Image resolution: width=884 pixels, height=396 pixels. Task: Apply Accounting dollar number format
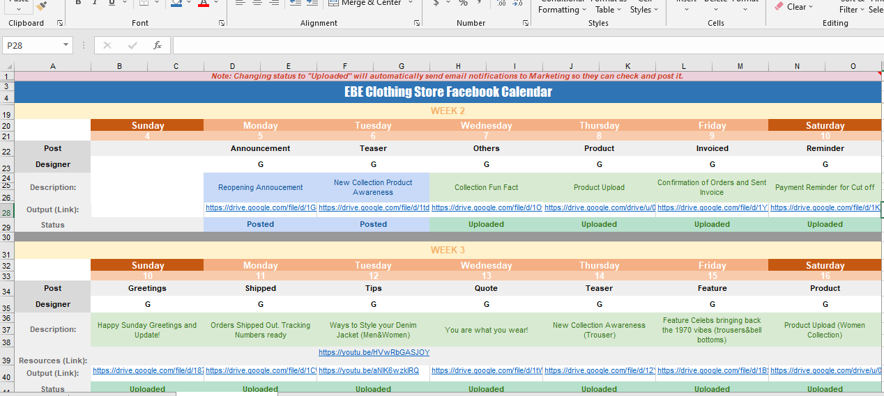click(x=436, y=3)
